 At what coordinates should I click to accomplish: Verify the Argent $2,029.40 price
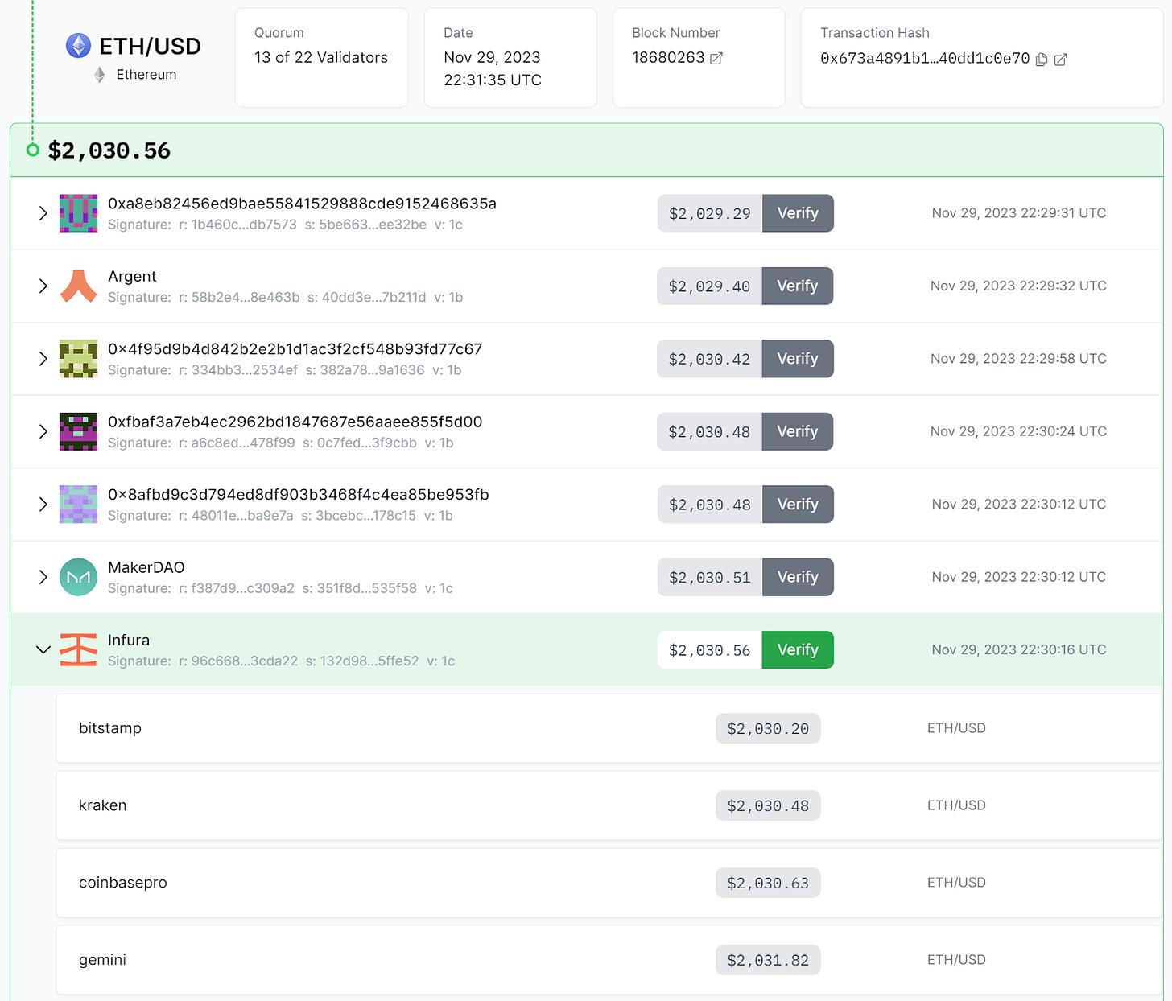pos(797,286)
